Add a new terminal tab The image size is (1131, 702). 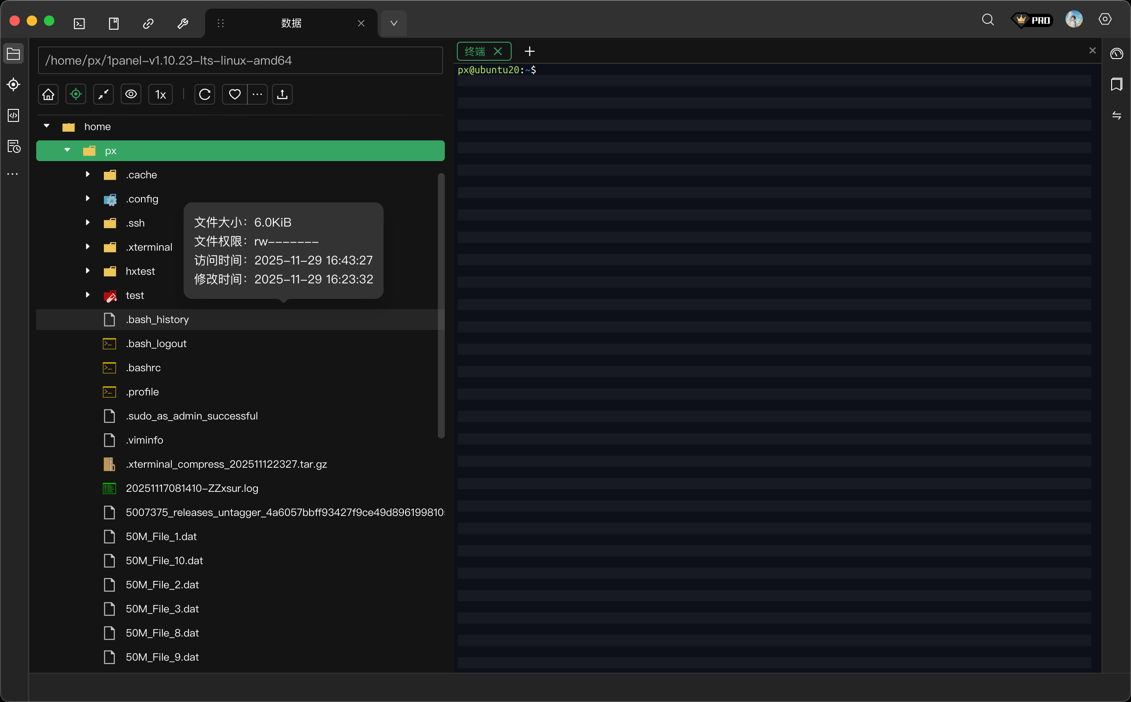pyautogui.click(x=529, y=51)
